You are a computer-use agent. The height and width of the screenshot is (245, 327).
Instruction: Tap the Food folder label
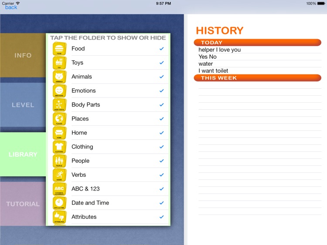(78, 48)
